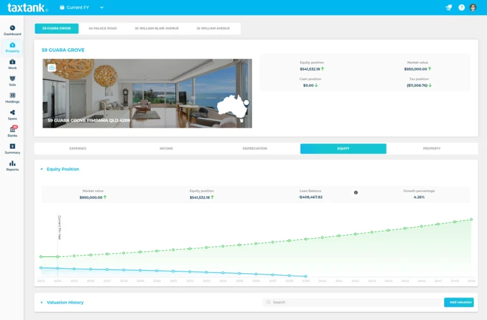Click the Australia map location pin
487x320 pixels.
point(247,103)
